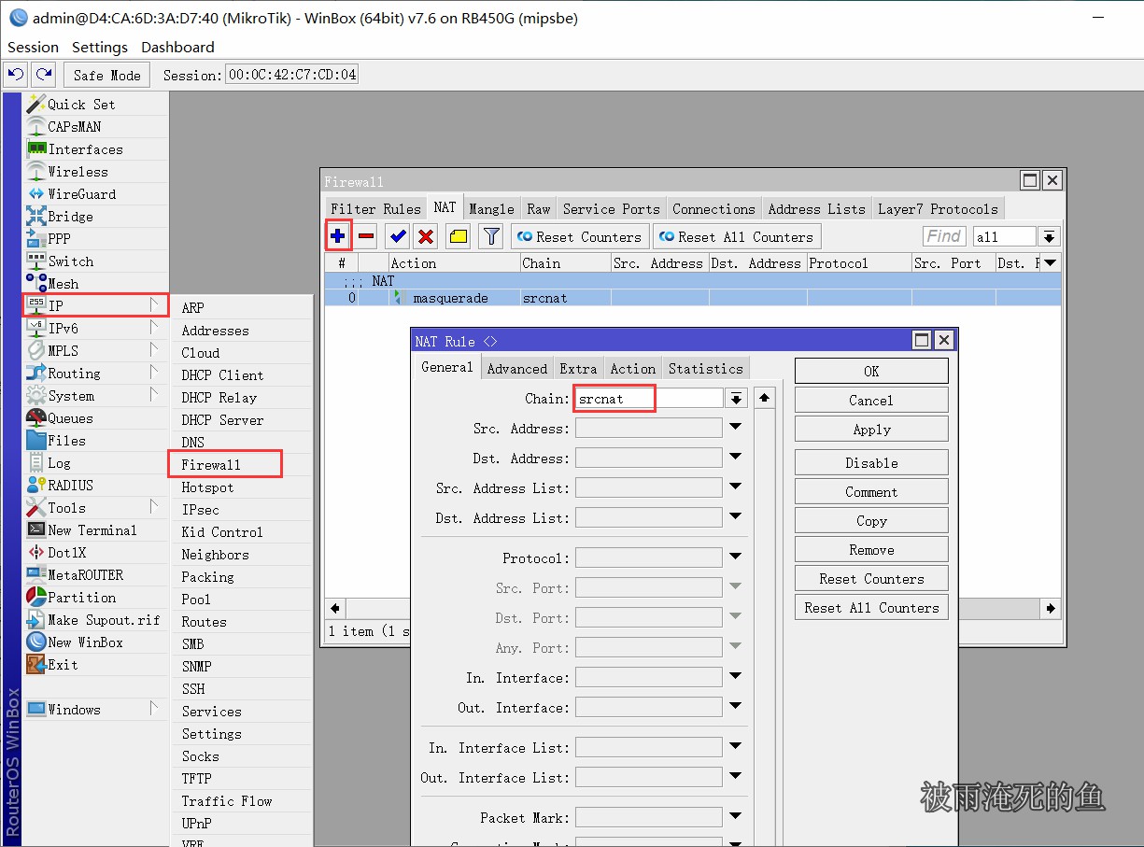Image resolution: width=1144 pixels, height=847 pixels.
Task: Switch to the Filter Rules tab
Action: point(375,209)
